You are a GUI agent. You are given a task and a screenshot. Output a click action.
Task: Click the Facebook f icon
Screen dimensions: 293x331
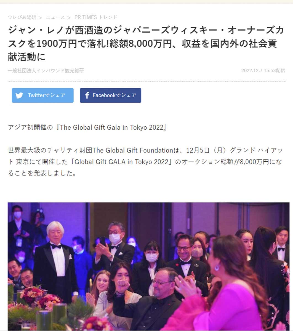pos(87,95)
